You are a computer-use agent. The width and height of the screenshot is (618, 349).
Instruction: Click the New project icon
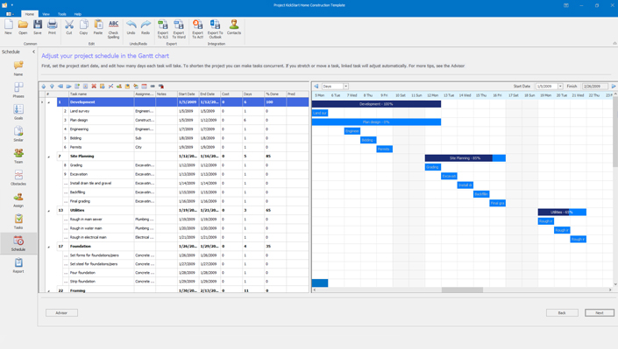coord(8,27)
